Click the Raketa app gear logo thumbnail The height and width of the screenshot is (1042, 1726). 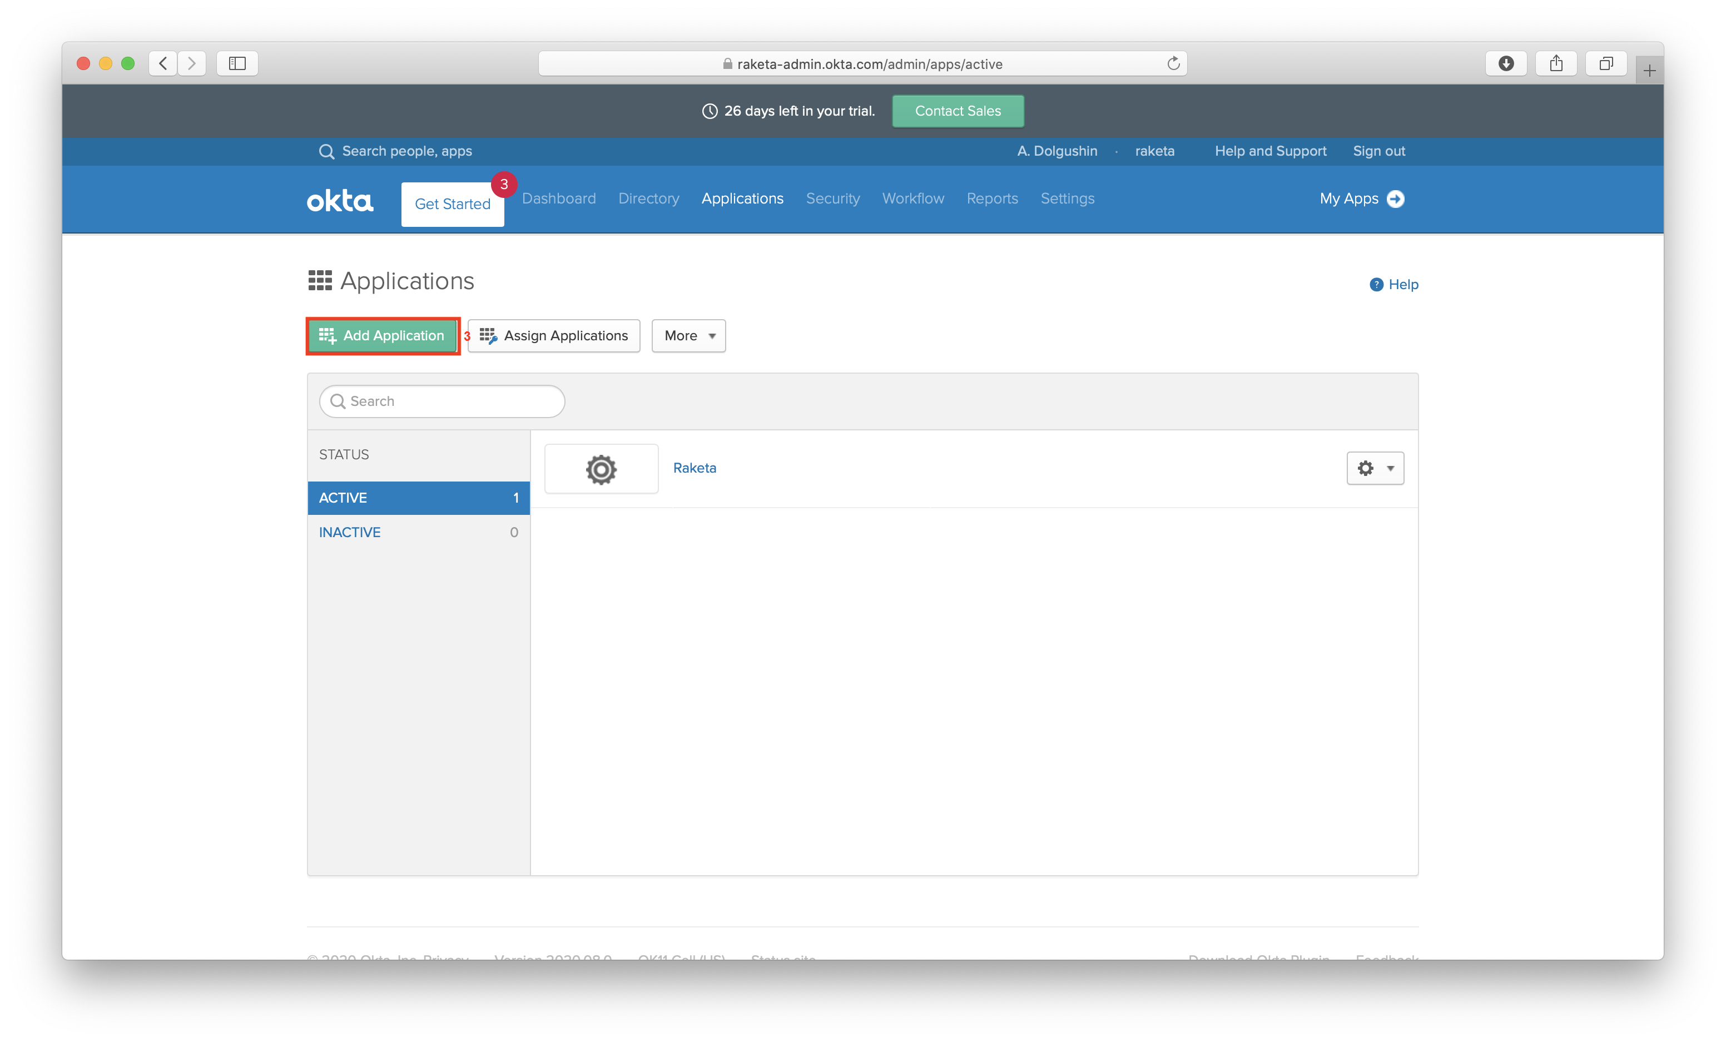pyautogui.click(x=601, y=469)
